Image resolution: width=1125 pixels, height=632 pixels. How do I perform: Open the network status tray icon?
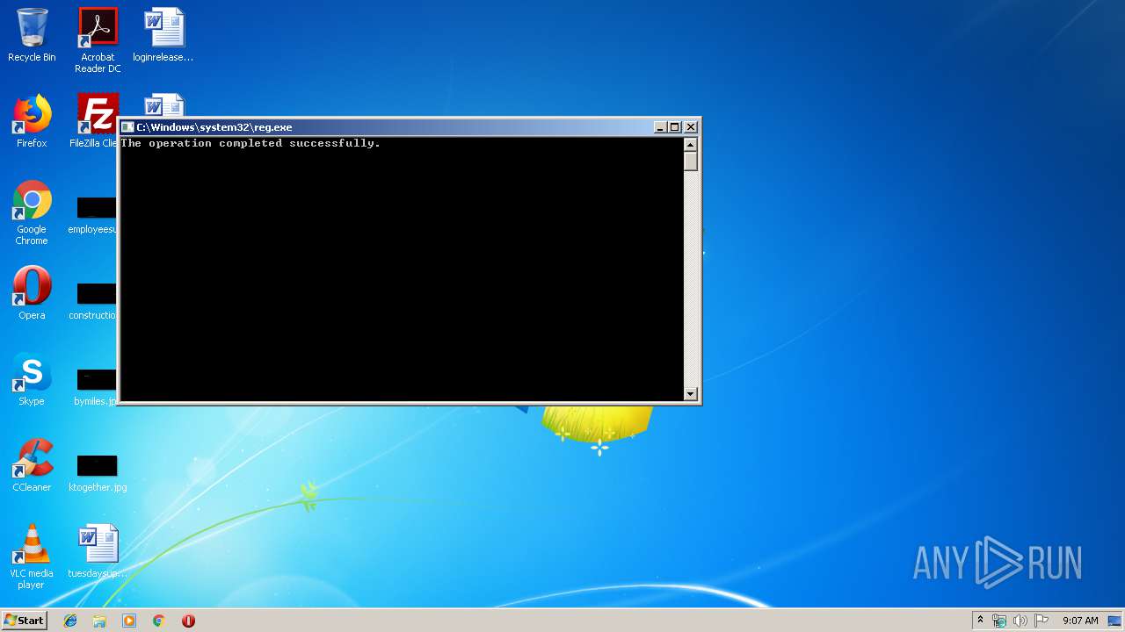[999, 621]
